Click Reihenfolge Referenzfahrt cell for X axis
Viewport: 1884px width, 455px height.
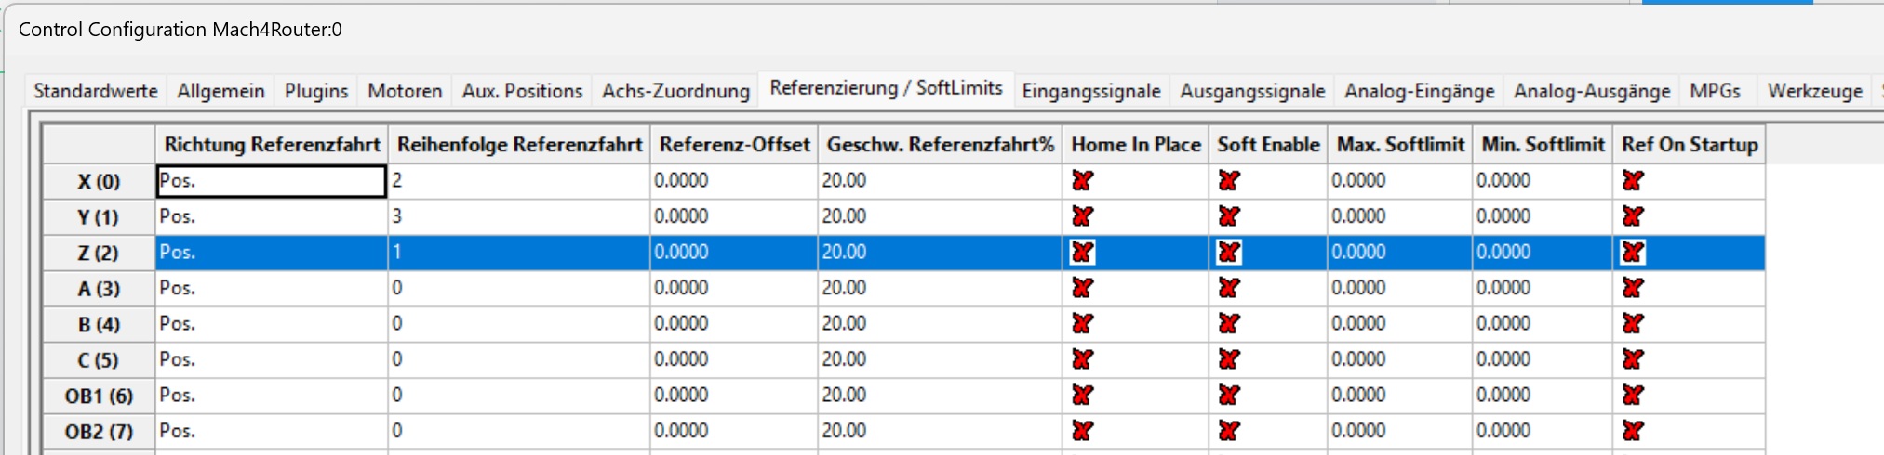point(518,181)
